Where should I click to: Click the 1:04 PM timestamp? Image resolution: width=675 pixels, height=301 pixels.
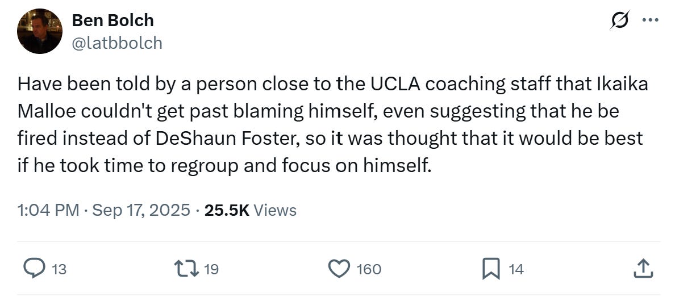(x=48, y=210)
